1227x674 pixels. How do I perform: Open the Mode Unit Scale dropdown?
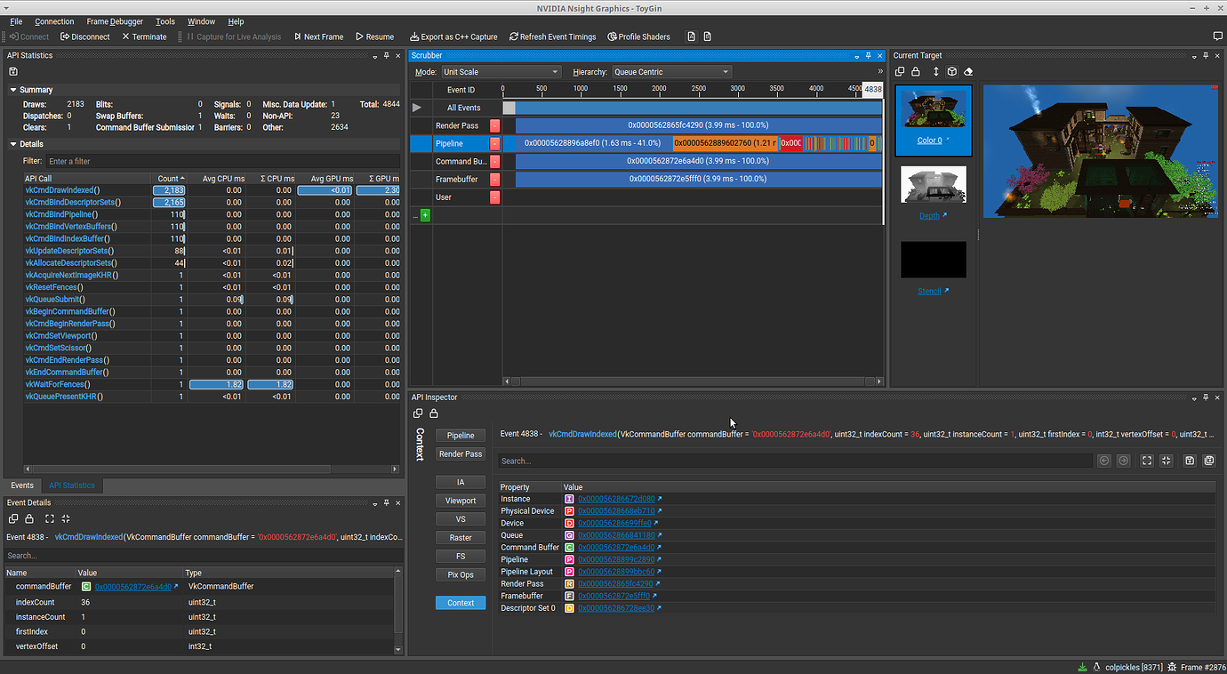tap(501, 72)
